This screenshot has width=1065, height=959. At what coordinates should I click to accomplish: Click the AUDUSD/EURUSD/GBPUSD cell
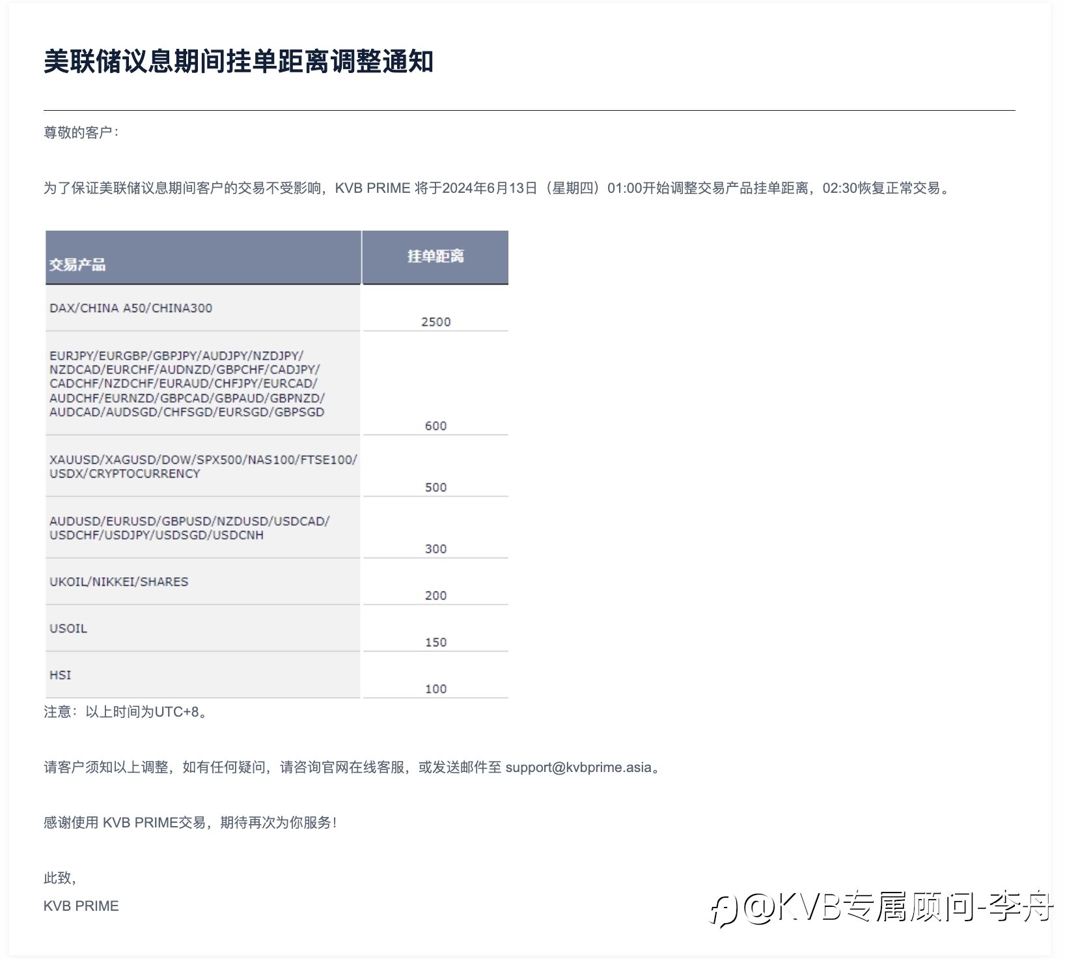[x=203, y=528]
